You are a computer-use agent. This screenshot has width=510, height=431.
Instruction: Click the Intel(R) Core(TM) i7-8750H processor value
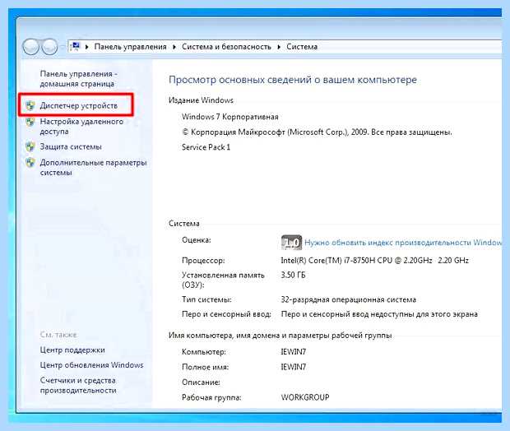pos(375,260)
